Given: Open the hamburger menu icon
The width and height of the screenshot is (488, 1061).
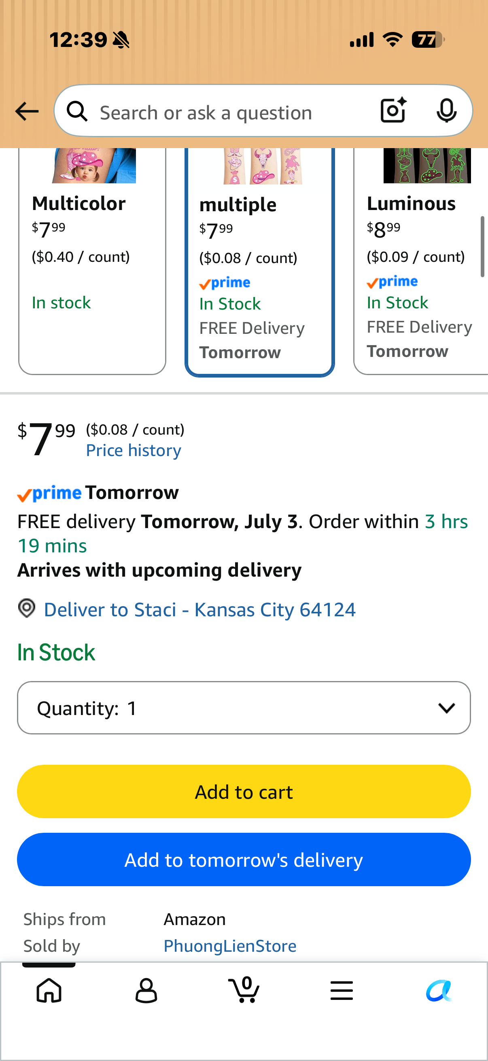Looking at the screenshot, I should (x=342, y=991).
